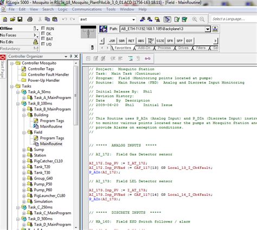Insert the JSR instruction
This screenshot has width=257, height=230.
tap(112, 41)
